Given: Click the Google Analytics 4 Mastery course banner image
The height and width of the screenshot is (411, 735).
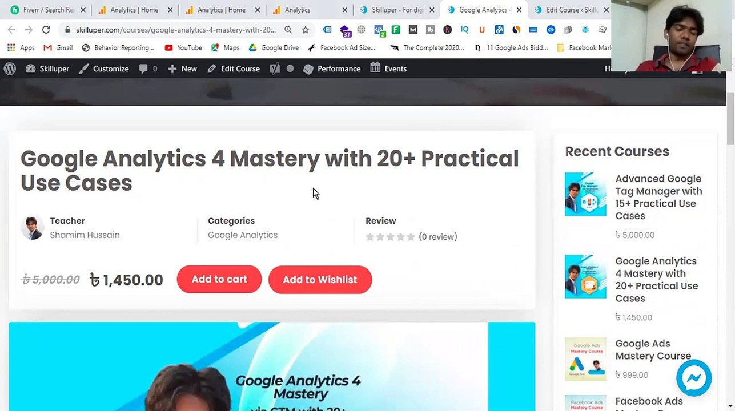Looking at the screenshot, I should 272,366.
